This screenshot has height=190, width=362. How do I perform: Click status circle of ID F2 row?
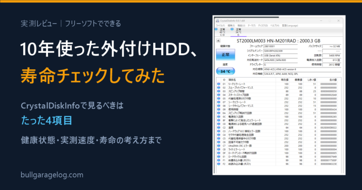pos(219,164)
